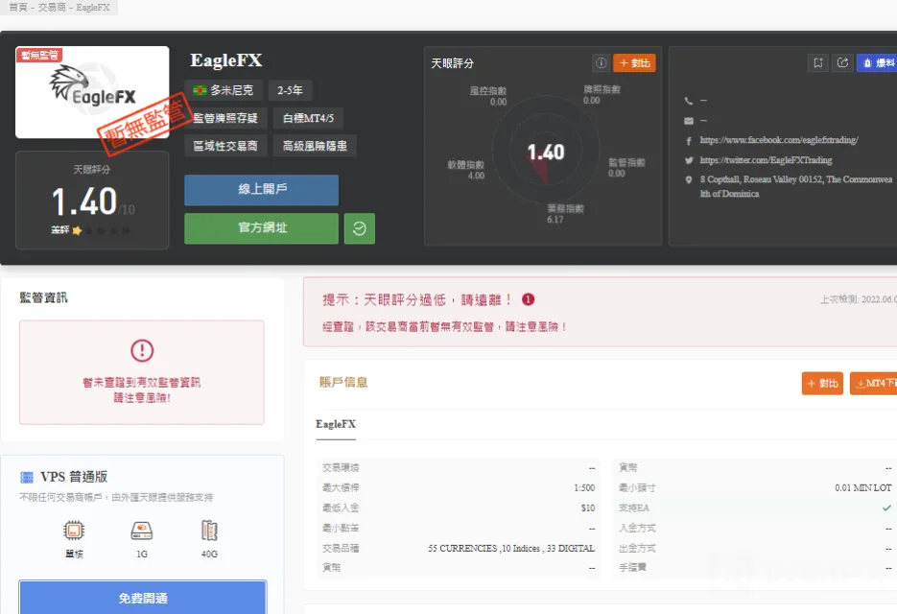
Task: Click the green checkmark for 支持EA
Action: 886,508
